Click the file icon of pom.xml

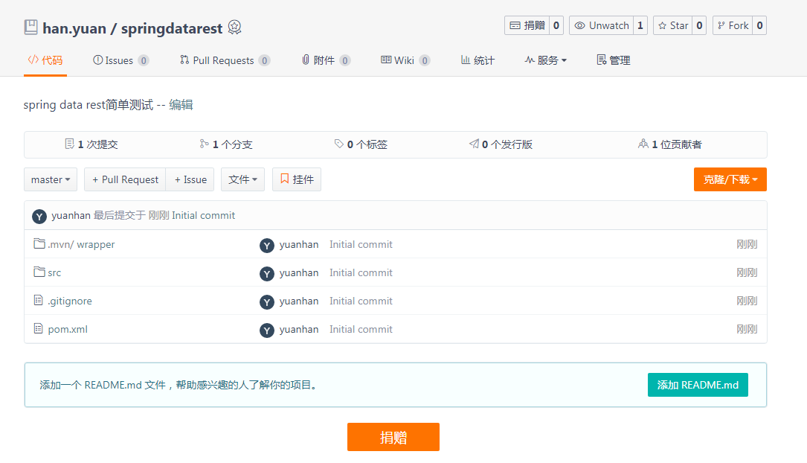[x=38, y=328]
